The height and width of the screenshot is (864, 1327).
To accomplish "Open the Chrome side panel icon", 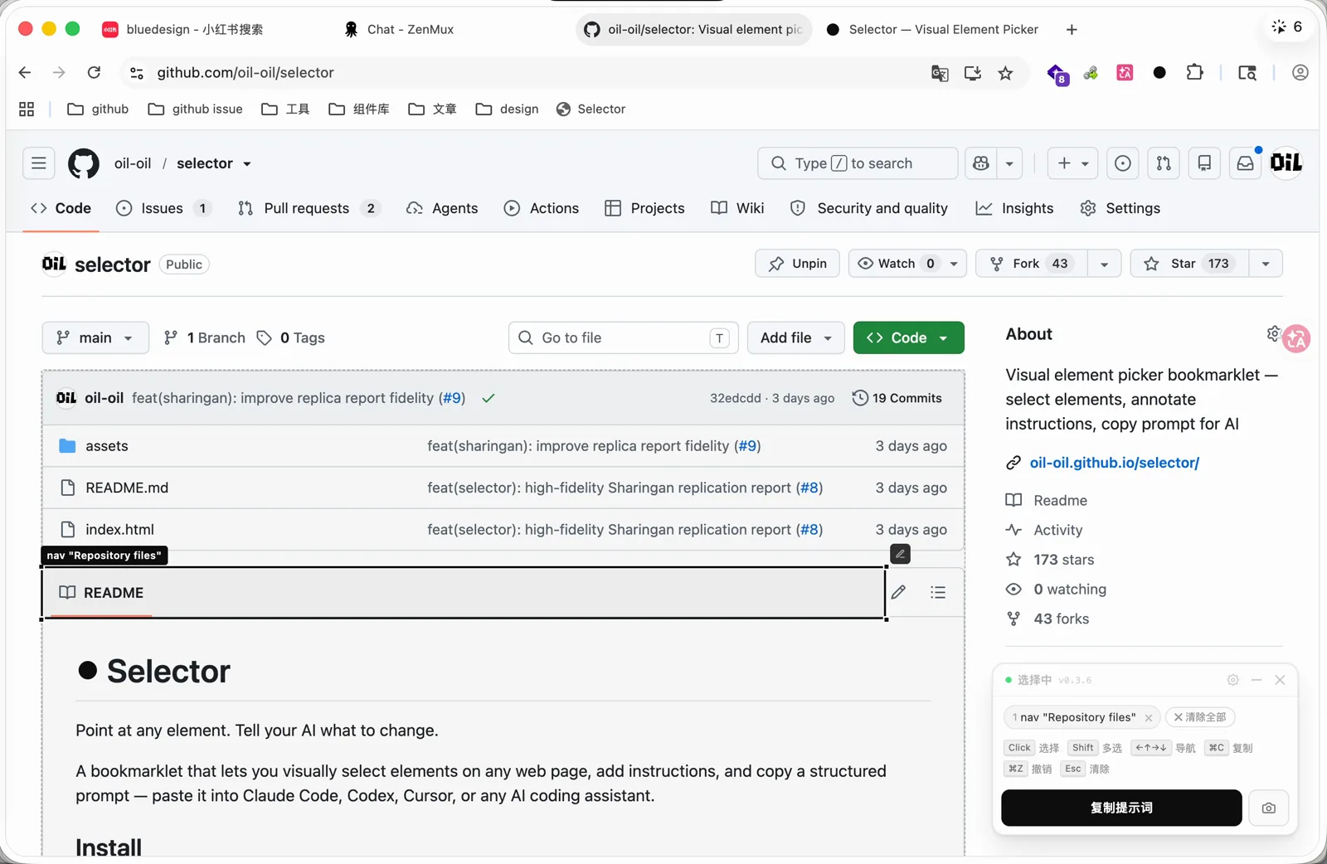I will click(x=1247, y=73).
